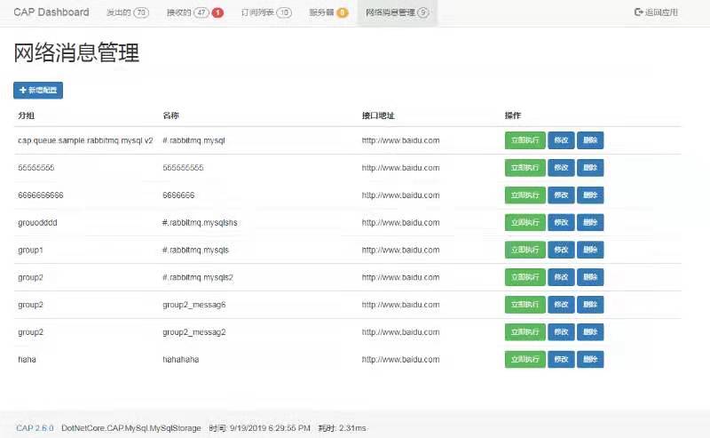Open the 发出的 tab in the navbar
The width and height of the screenshot is (710, 438).
[x=127, y=12]
